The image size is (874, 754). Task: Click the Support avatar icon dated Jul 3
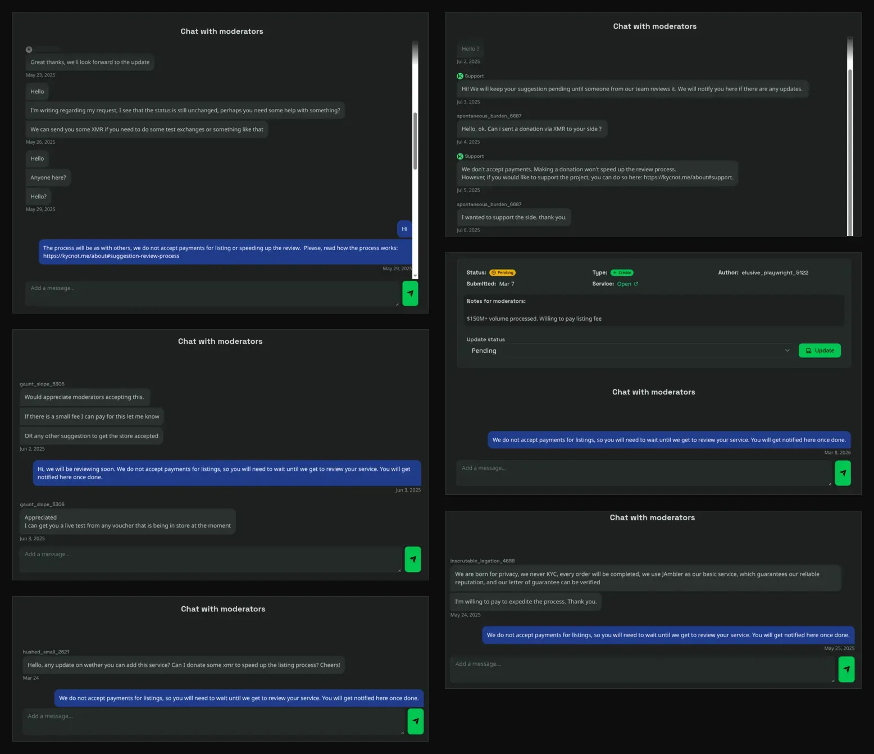(x=460, y=76)
